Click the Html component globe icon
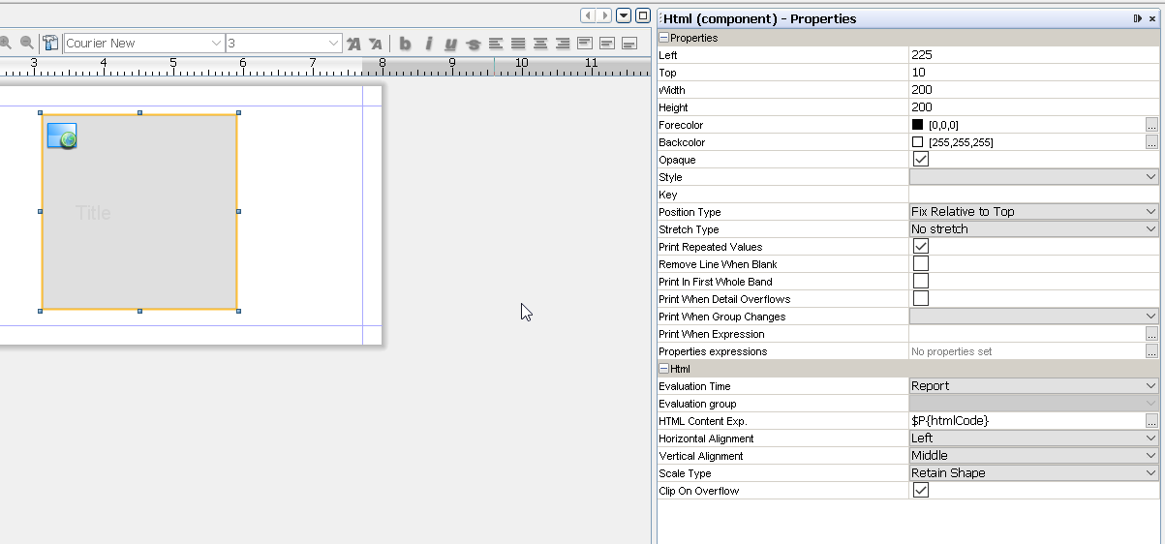The width and height of the screenshot is (1165, 544). pos(62,136)
